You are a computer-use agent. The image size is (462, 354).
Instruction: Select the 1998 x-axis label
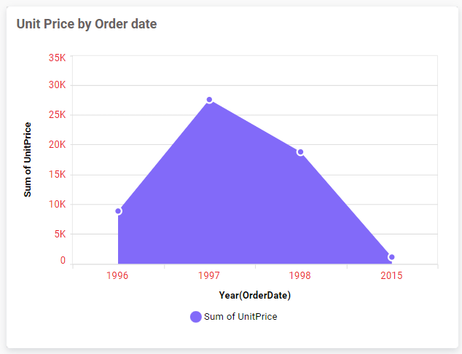[x=300, y=276]
